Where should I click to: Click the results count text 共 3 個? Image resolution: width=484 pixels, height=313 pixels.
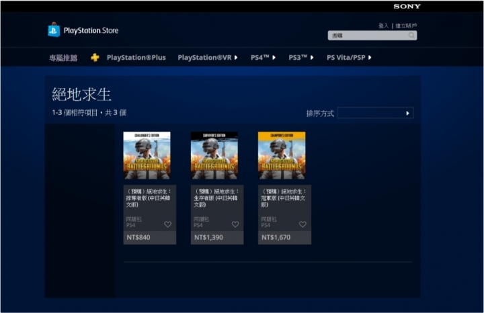116,113
